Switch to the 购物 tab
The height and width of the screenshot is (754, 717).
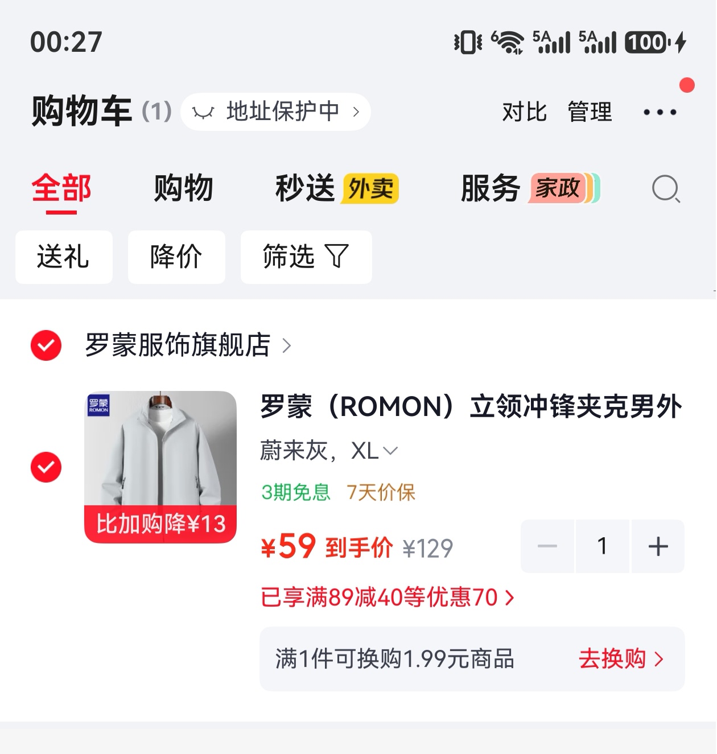tap(183, 188)
